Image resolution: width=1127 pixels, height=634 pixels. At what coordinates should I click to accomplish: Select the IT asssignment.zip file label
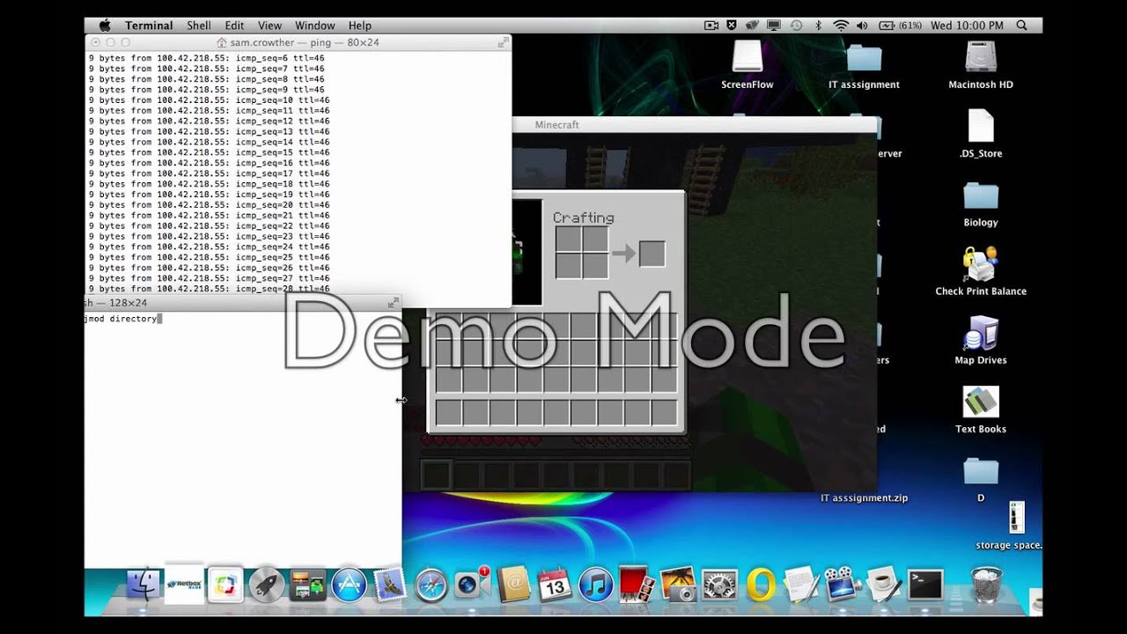(864, 498)
